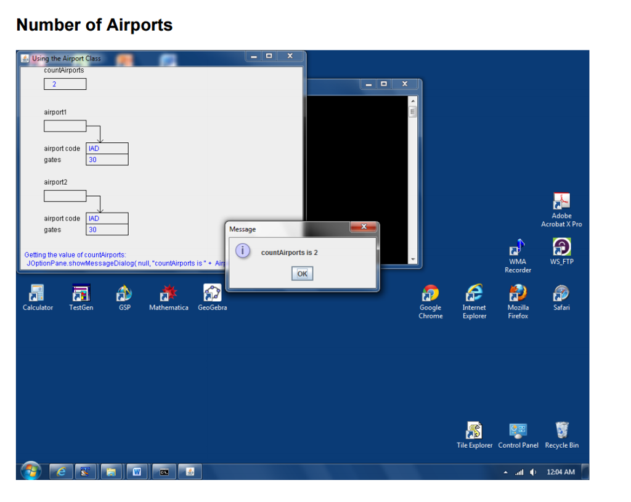Maximize the Using the Airport Class window
This screenshot has width=631, height=502.
[x=269, y=56]
